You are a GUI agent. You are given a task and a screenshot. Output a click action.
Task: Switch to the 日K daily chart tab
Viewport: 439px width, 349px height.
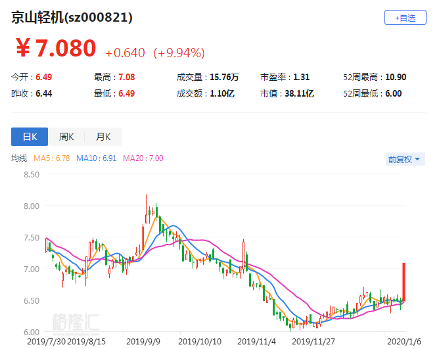point(30,137)
